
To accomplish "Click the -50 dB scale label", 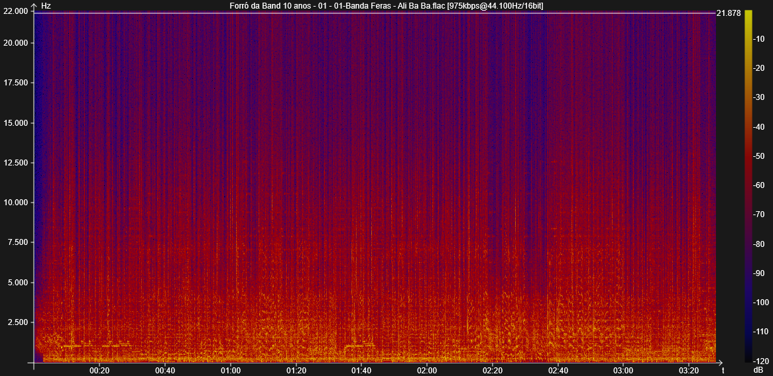I will tap(758, 156).
